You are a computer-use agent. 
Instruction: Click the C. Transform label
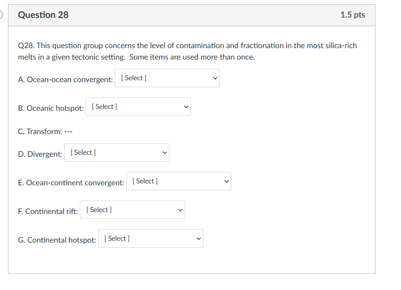(45, 131)
